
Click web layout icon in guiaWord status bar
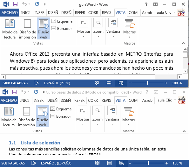point(121,83)
